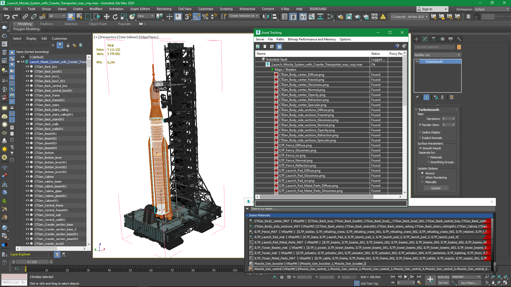Open Bitmap Performance and Memory menu
This screenshot has width=511, height=287.
click(x=312, y=39)
